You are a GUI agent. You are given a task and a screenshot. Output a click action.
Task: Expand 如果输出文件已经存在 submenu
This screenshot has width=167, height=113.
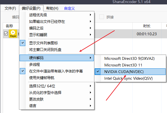tap(47, 21)
